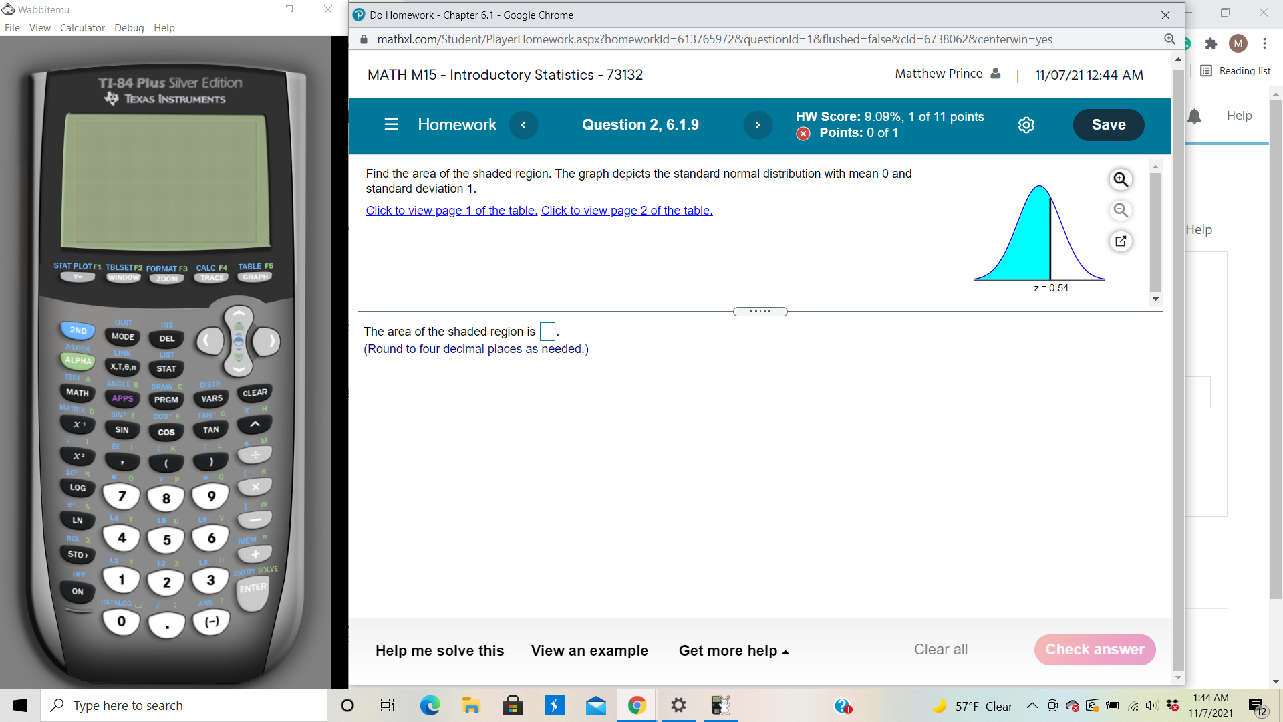
Task: Click the question pane vertical scrollbar
Action: 1155,233
